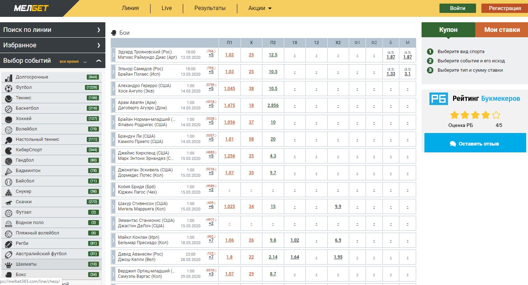Click the Войти login button
Viewport: 528px width, 285px height.
(458, 8)
